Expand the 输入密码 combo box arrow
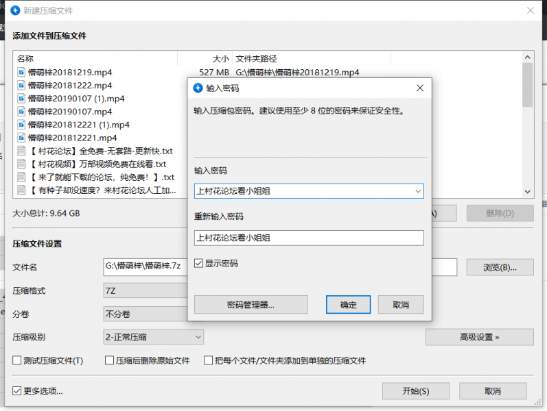The height and width of the screenshot is (411, 547). coord(417,191)
